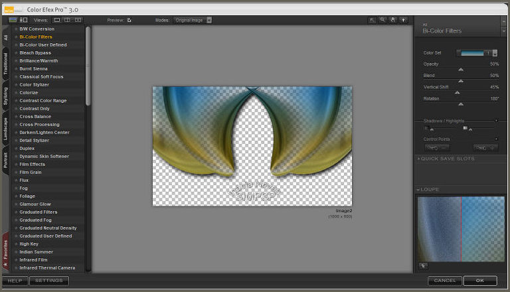This screenshot has width=510, height=292.
Task: Activate the zoom magnifier tool
Action: click(x=383, y=20)
